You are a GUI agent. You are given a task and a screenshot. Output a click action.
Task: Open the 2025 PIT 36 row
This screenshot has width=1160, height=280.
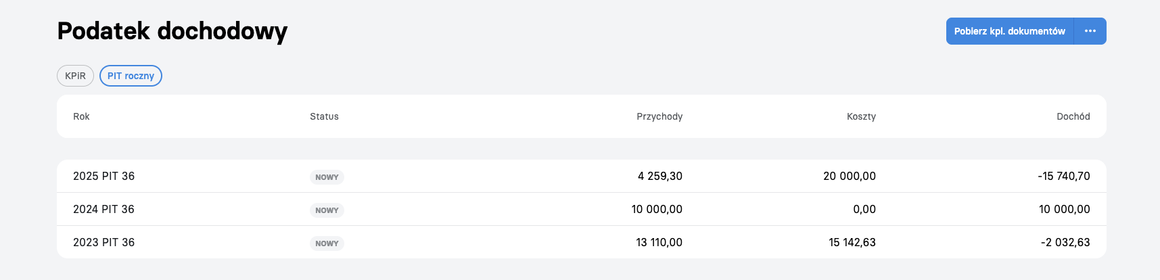[582, 176]
